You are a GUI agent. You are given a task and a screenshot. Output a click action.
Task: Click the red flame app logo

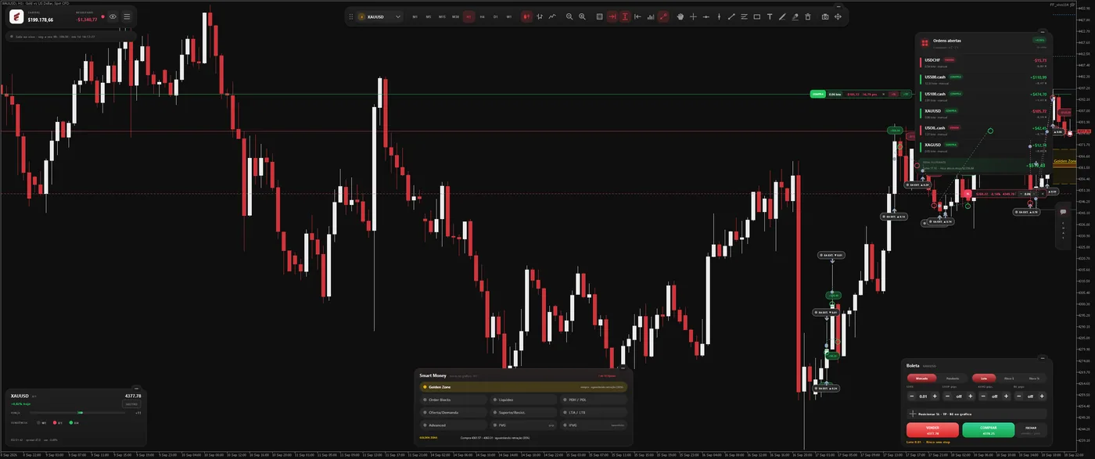(16, 16)
